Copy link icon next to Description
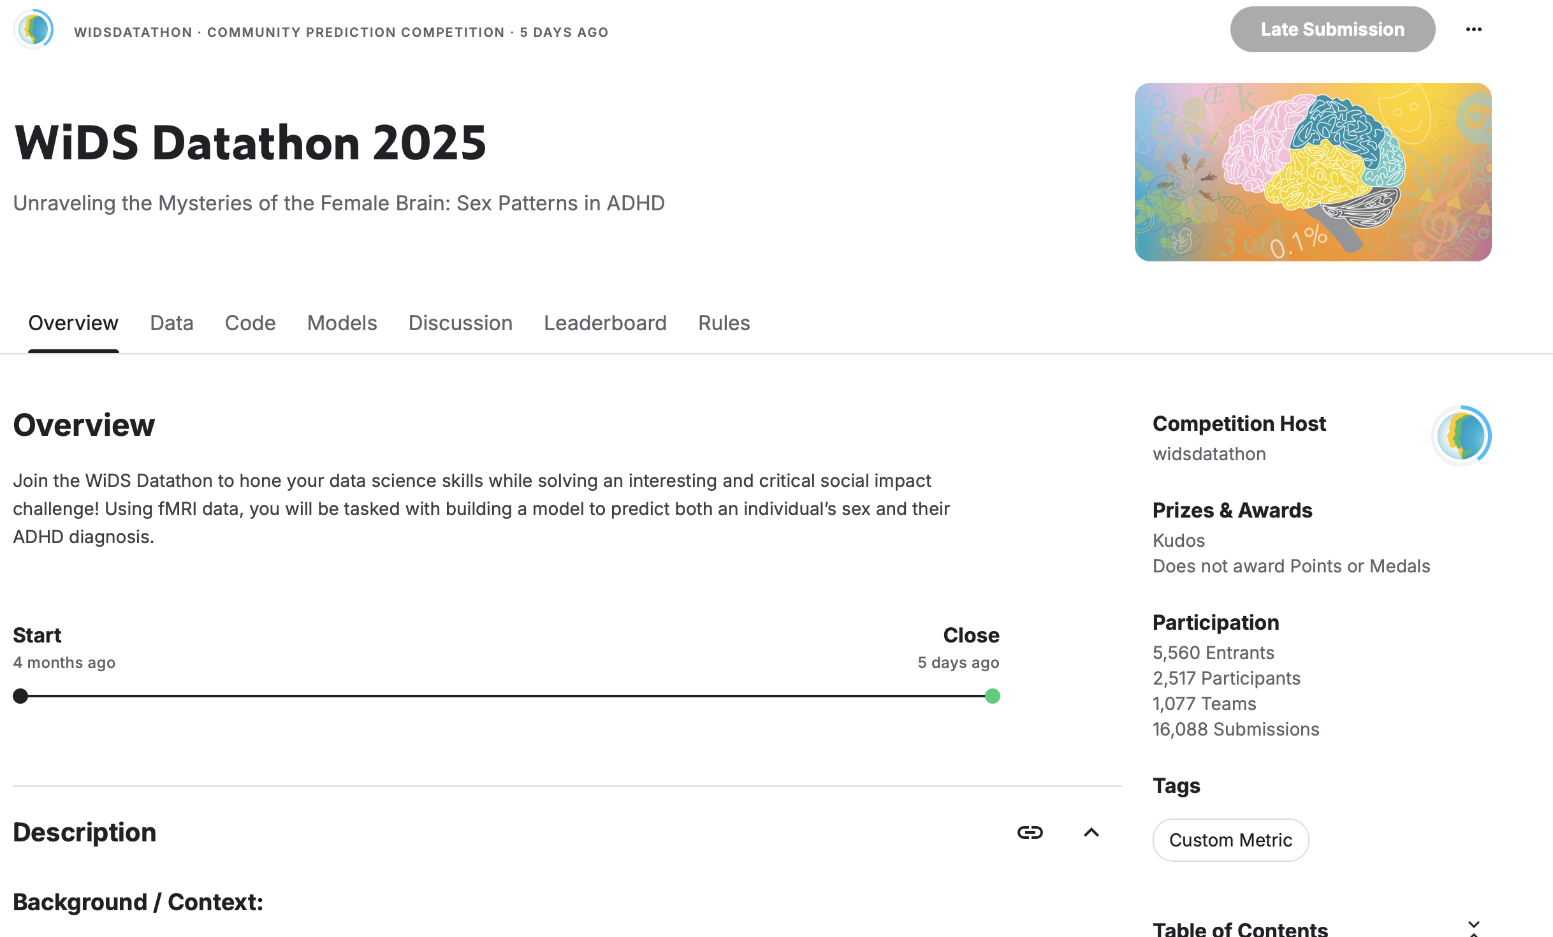This screenshot has height=937, width=1553. point(1030,832)
